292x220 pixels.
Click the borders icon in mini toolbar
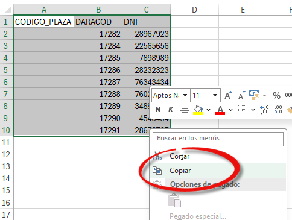pyautogui.click(x=242, y=110)
